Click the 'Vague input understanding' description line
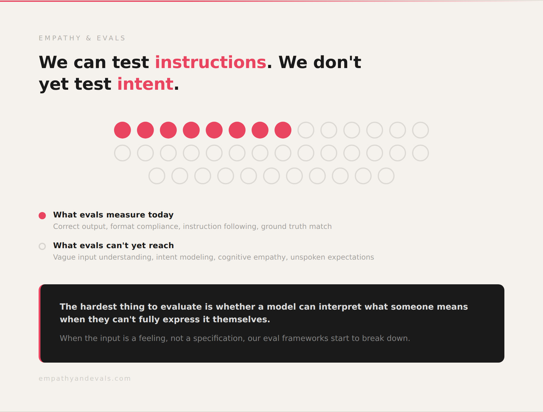The width and height of the screenshot is (543, 412). (x=213, y=257)
